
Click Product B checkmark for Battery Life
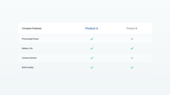click(132, 48)
